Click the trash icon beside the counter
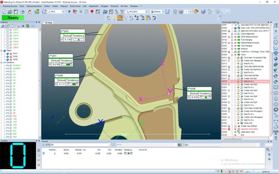Image resolution: width=279 pixels, height=174 pixels. tap(39, 150)
